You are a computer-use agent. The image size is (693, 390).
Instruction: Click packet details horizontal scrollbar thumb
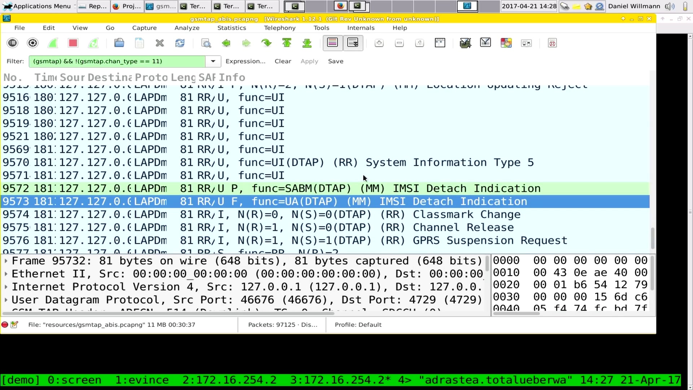coord(168,313)
